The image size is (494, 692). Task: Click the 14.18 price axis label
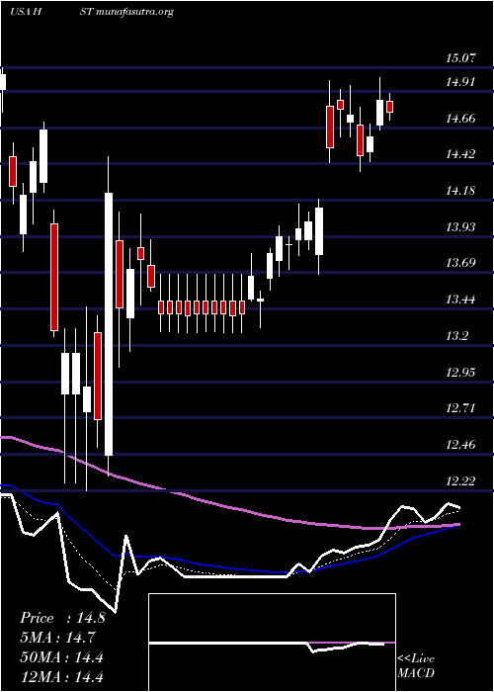460,191
